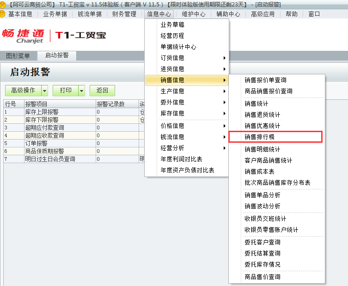Expand the 经营分析 submenu

tap(186, 148)
